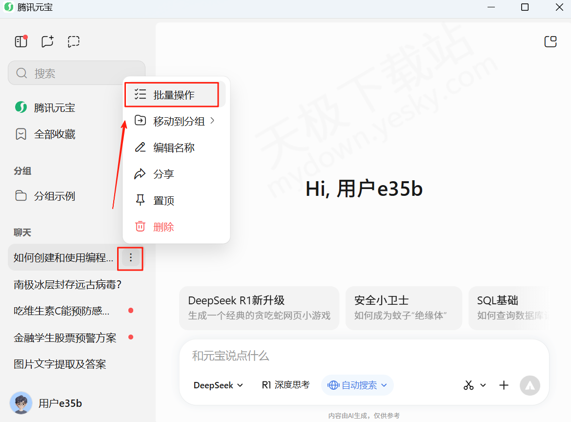Open 全部收藏 in the sidebar
Viewport: 571px width, 422px height.
click(x=77, y=134)
